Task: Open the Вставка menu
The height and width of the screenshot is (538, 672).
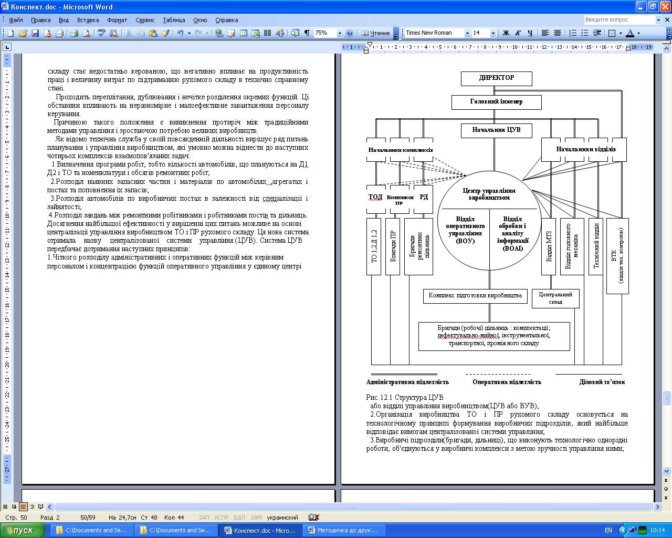Action: click(x=88, y=20)
